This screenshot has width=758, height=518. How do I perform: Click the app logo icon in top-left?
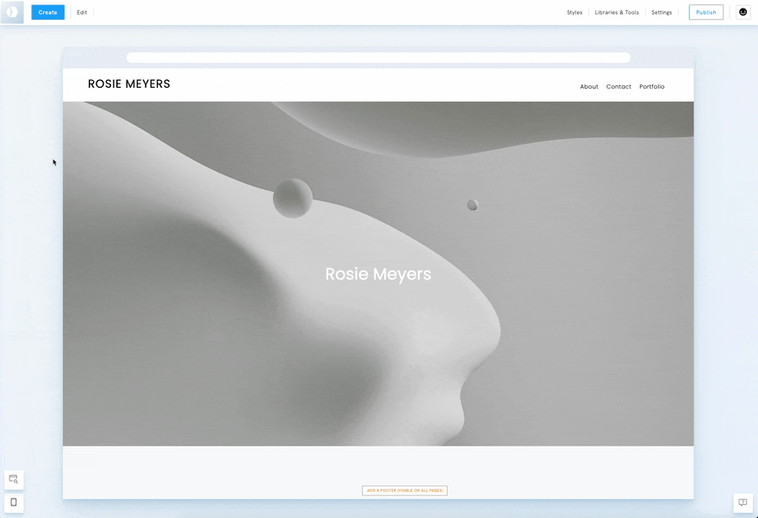(x=12, y=12)
